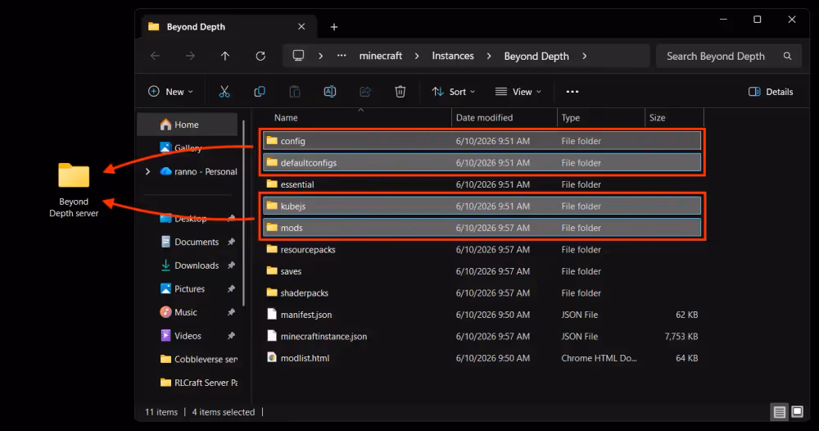Click the Share icon in toolbar
Screen dimensions: 819x431
point(365,92)
